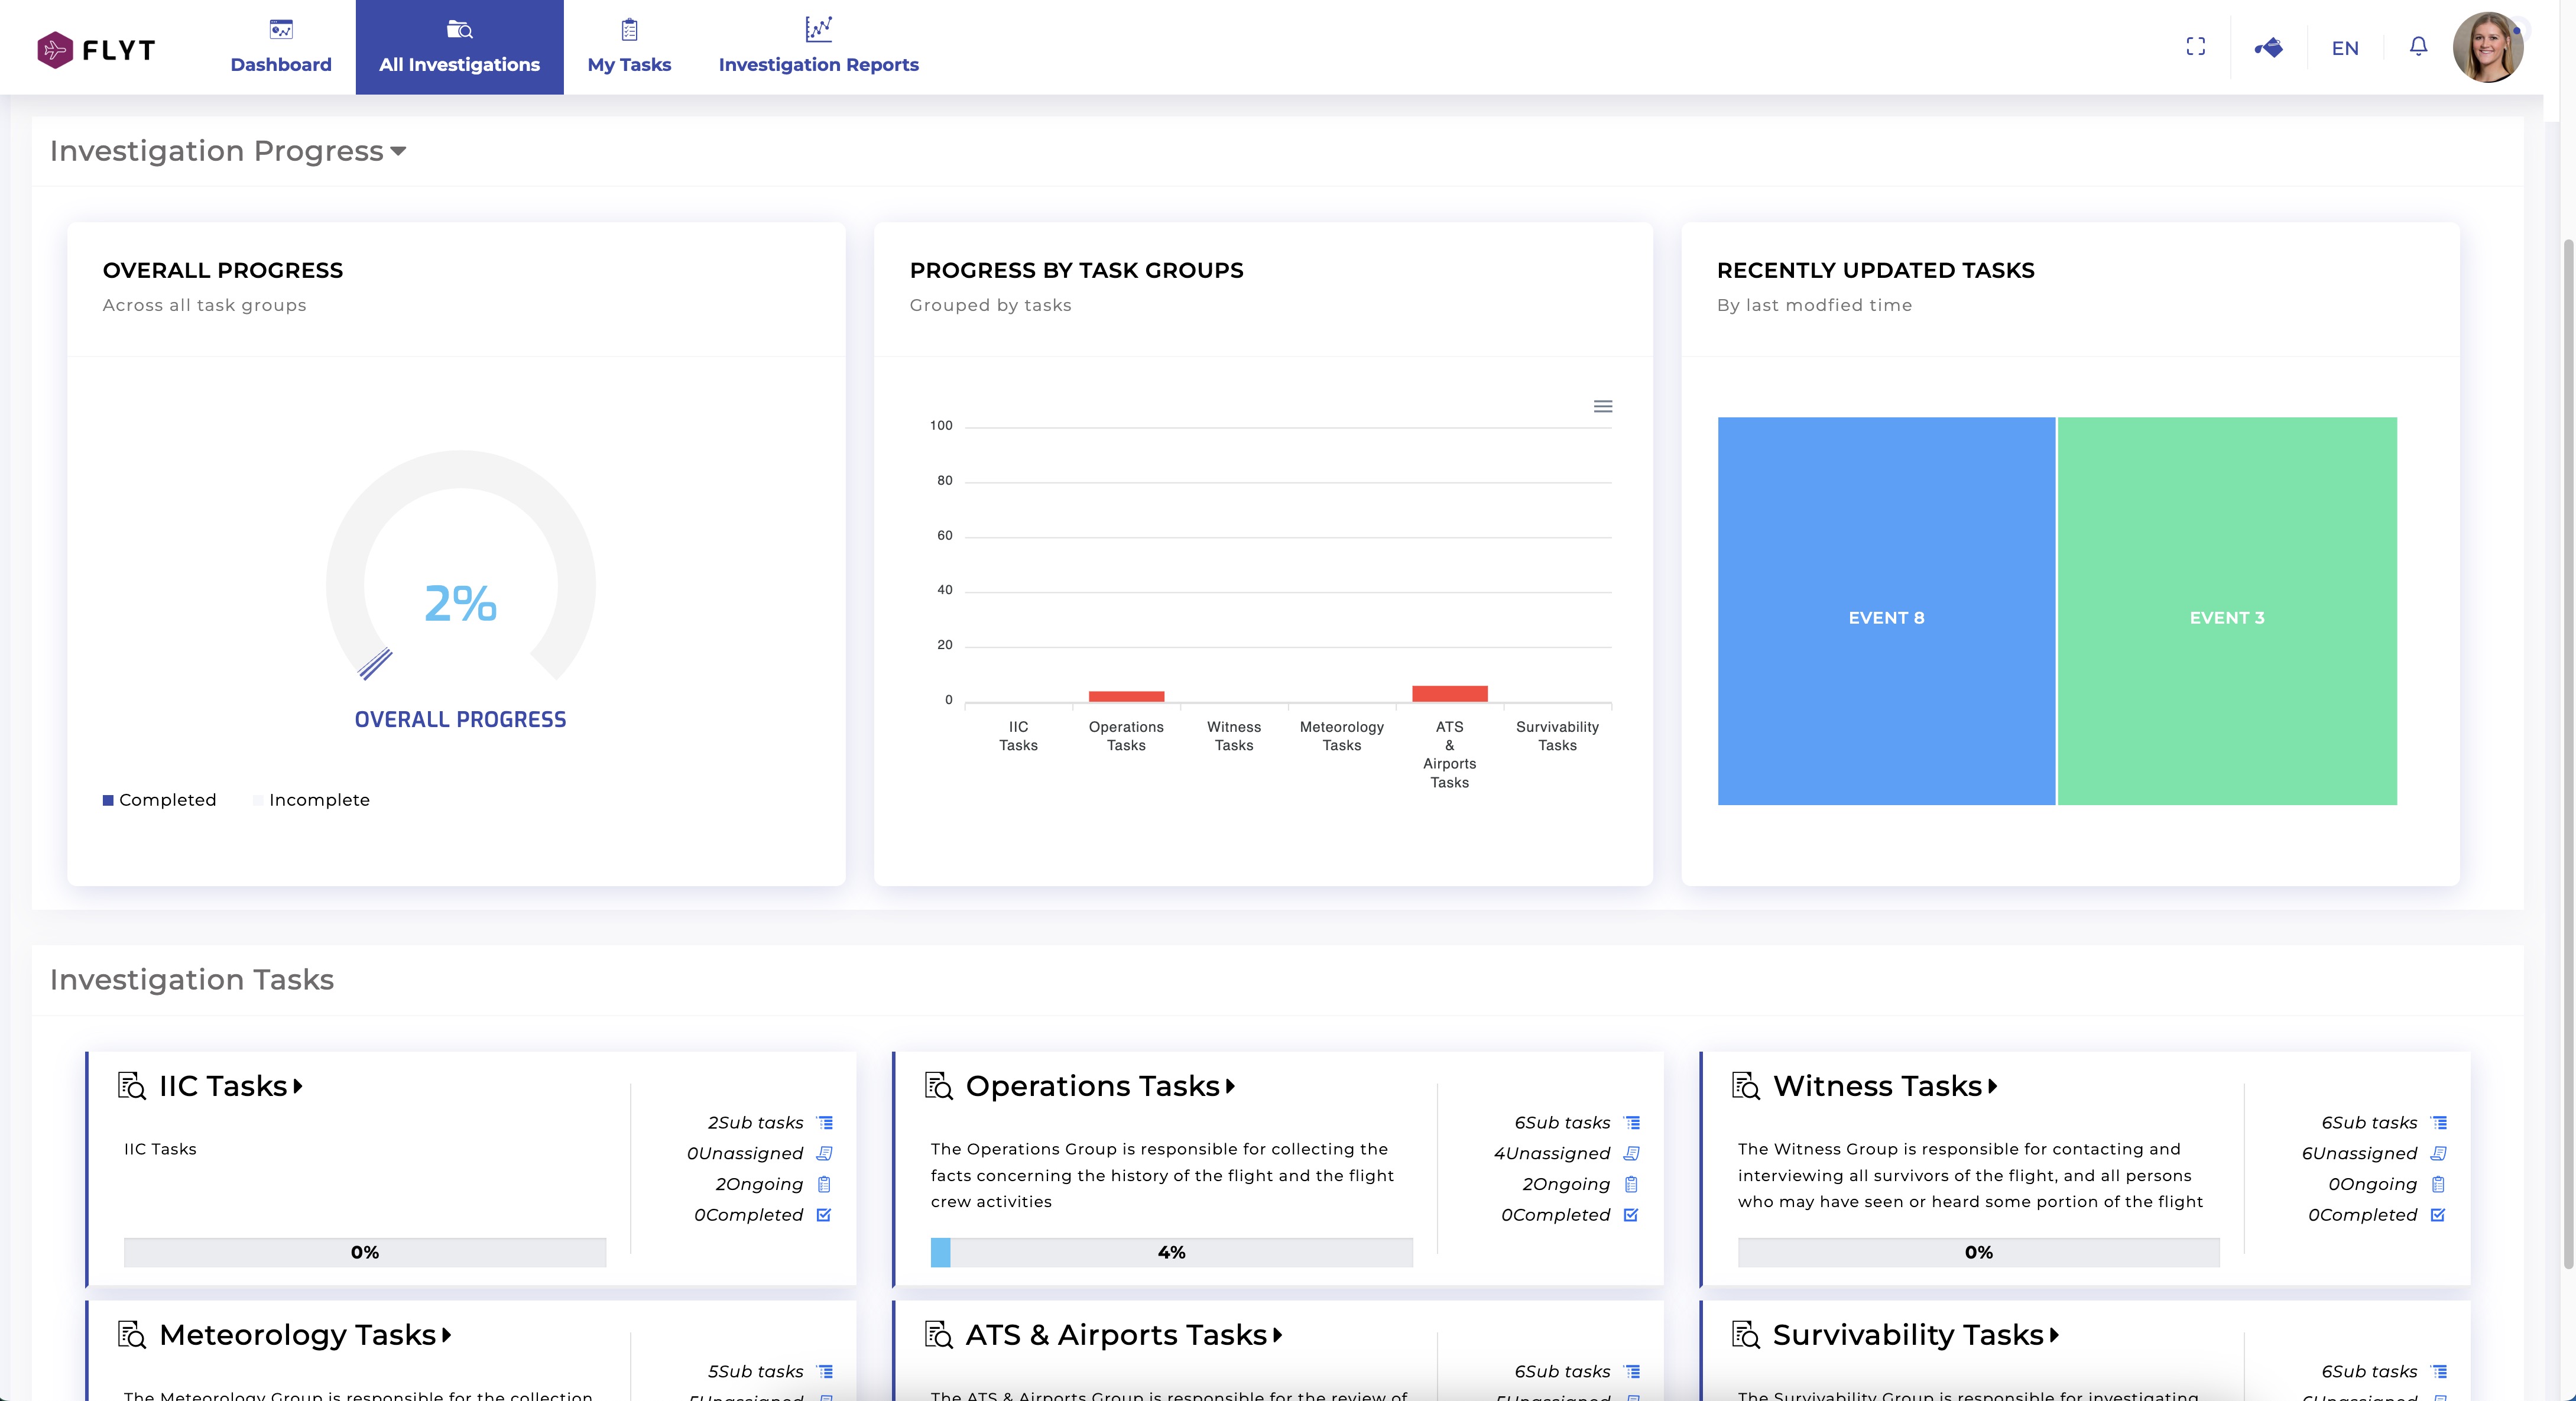Toggle the Completed legend item
Image resolution: width=2576 pixels, height=1401 pixels.
[159, 800]
